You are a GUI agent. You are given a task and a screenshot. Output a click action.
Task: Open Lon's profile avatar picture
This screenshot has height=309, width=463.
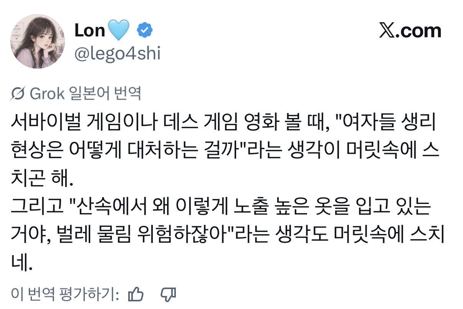pos(37,41)
